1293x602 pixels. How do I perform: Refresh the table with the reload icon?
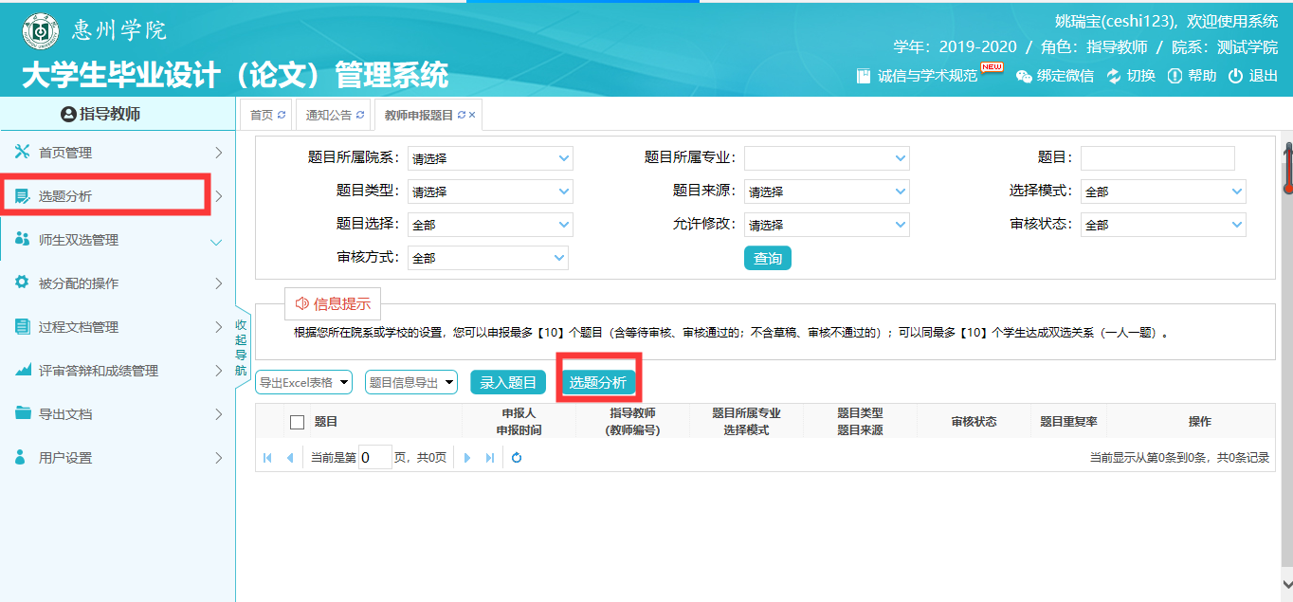coord(517,458)
